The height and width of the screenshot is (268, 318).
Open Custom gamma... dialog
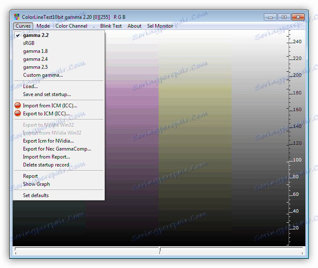click(x=59, y=75)
